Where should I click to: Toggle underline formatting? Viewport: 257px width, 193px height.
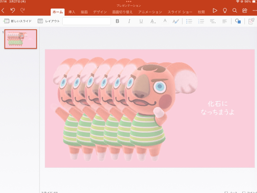[x=141, y=21]
